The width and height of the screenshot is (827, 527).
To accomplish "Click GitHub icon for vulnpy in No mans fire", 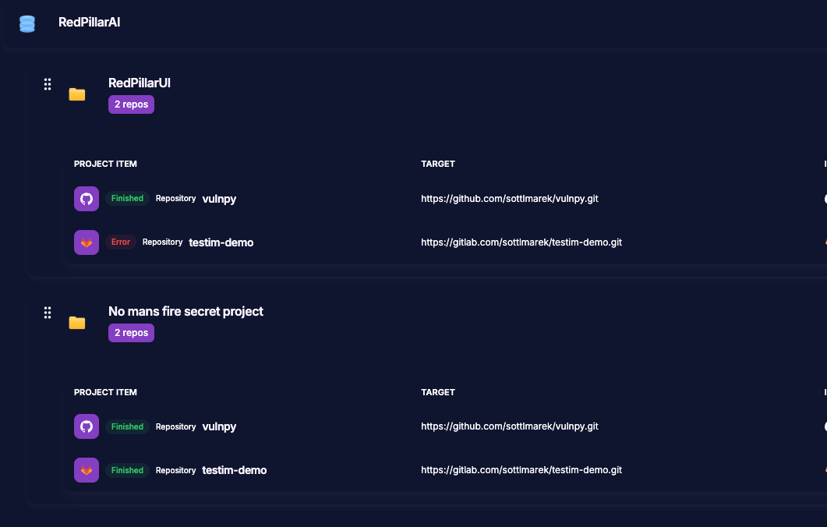I will tap(87, 426).
